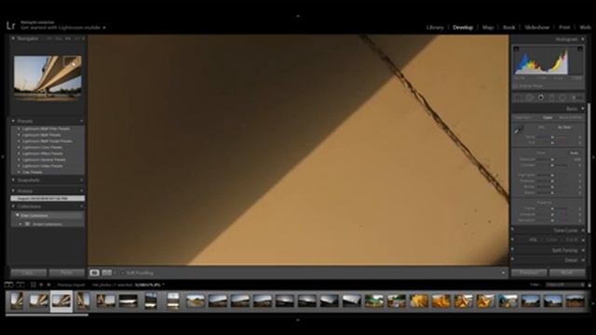Expand the Tone Curve panel
The height and width of the screenshot is (335, 596).
point(583,230)
